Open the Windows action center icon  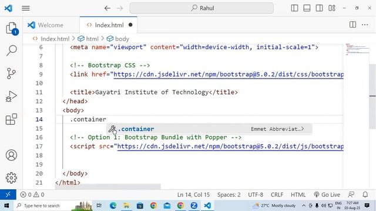pos(367,205)
